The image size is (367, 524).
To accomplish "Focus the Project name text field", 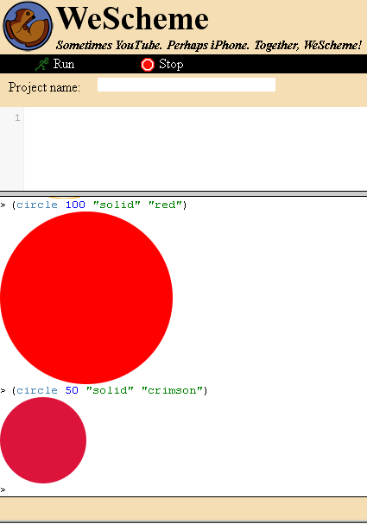I will [187, 85].
